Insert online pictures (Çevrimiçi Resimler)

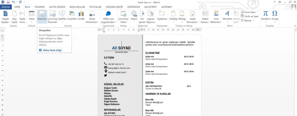pyautogui.click(x=53, y=17)
